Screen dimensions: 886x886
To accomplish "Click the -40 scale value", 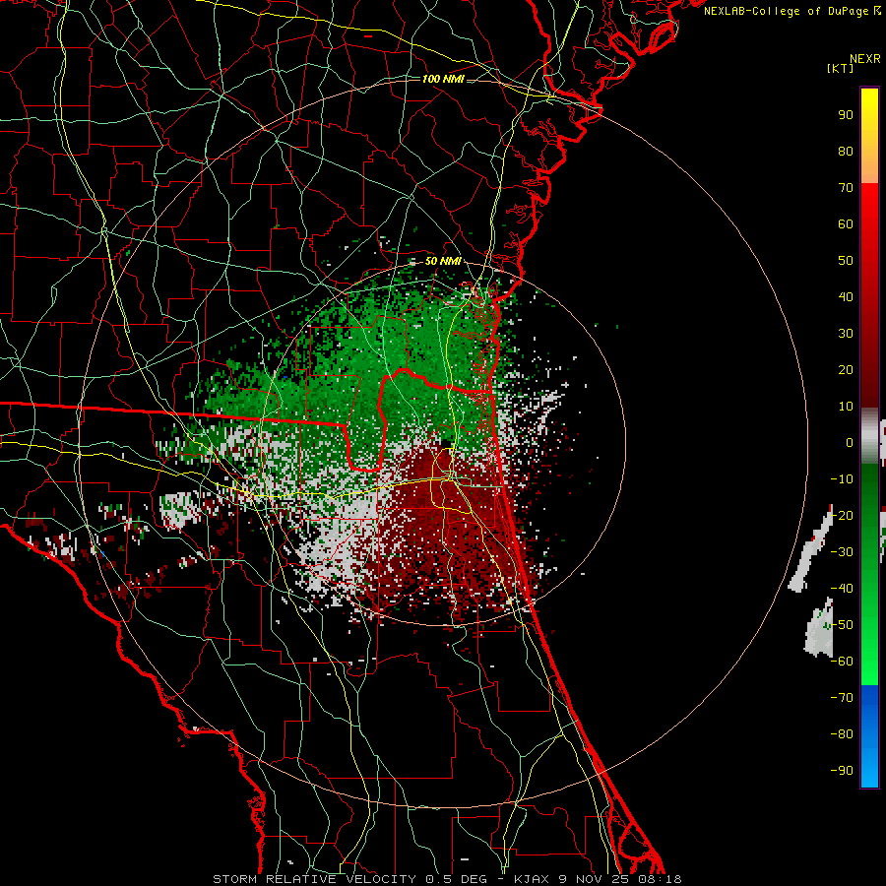I will [842, 589].
